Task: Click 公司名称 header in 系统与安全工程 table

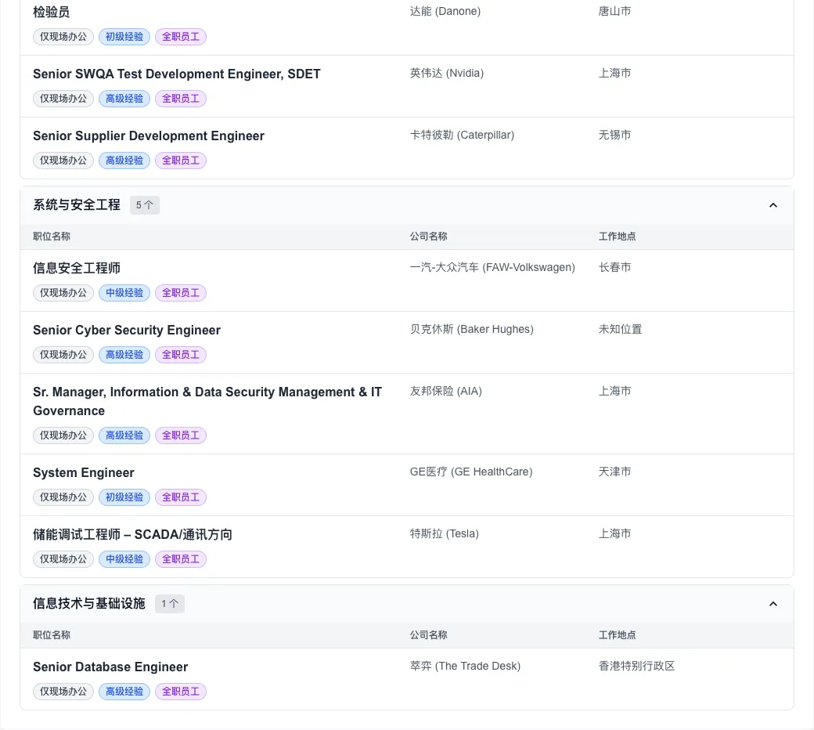Action: coord(428,237)
